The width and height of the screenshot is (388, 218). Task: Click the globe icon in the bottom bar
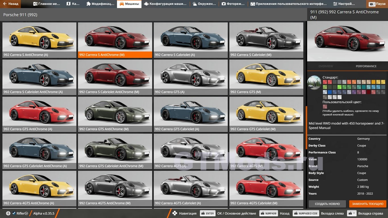[8, 213]
